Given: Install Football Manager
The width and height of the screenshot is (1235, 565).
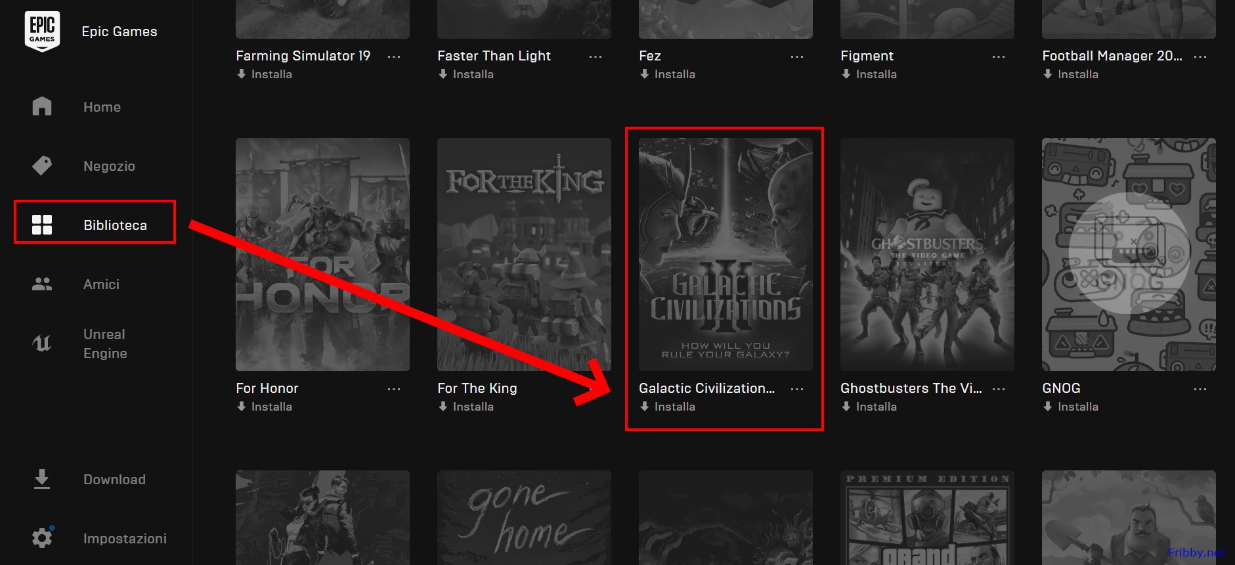Looking at the screenshot, I should (1071, 74).
